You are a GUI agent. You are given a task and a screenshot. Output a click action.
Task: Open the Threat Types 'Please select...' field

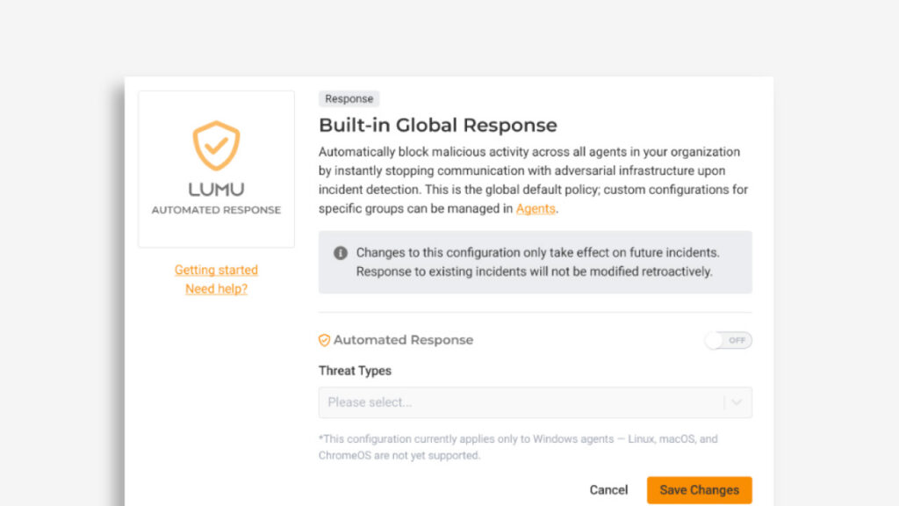click(518, 402)
